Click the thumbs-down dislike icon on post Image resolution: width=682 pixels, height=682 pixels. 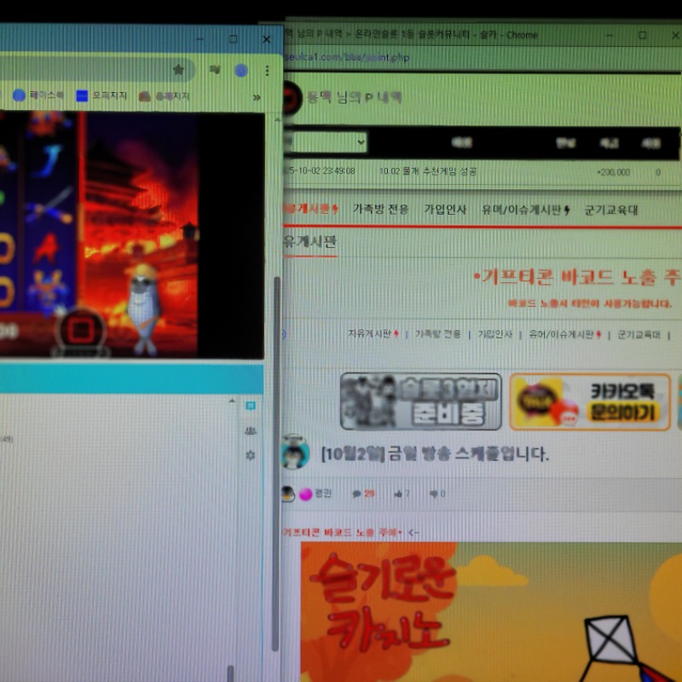click(434, 494)
